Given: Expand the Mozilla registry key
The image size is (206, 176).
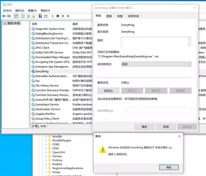Looking at the screenshot, I should coord(46,136).
